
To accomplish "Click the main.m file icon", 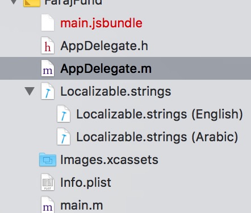I will (48, 204).
